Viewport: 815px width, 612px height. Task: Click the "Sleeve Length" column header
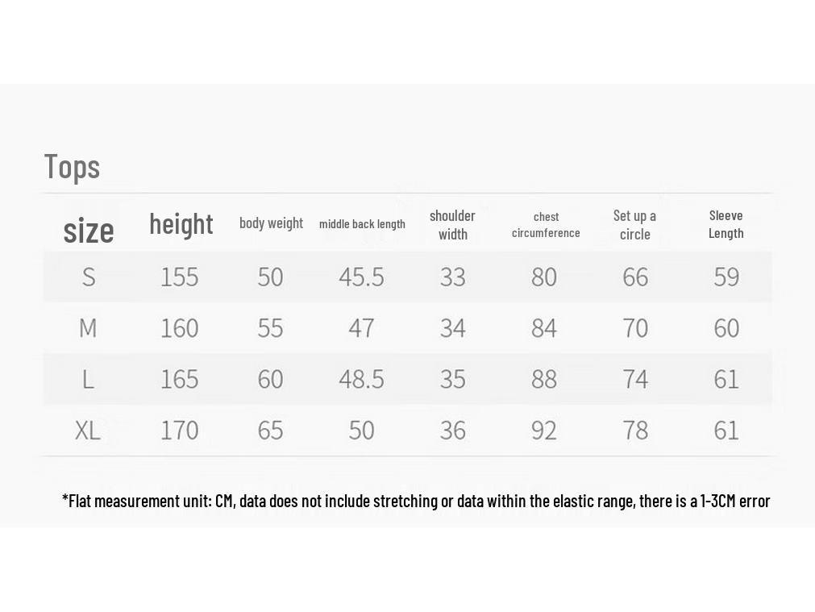click(726, 224)
